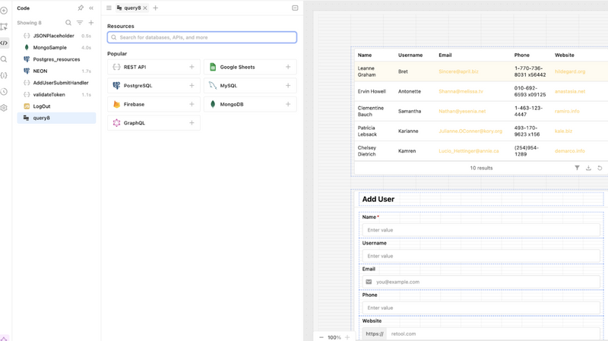Screen dimensions: 608x341
Task: Add new query with plus in Code panel
Action: pyautogui.click(x=91, y=23)
